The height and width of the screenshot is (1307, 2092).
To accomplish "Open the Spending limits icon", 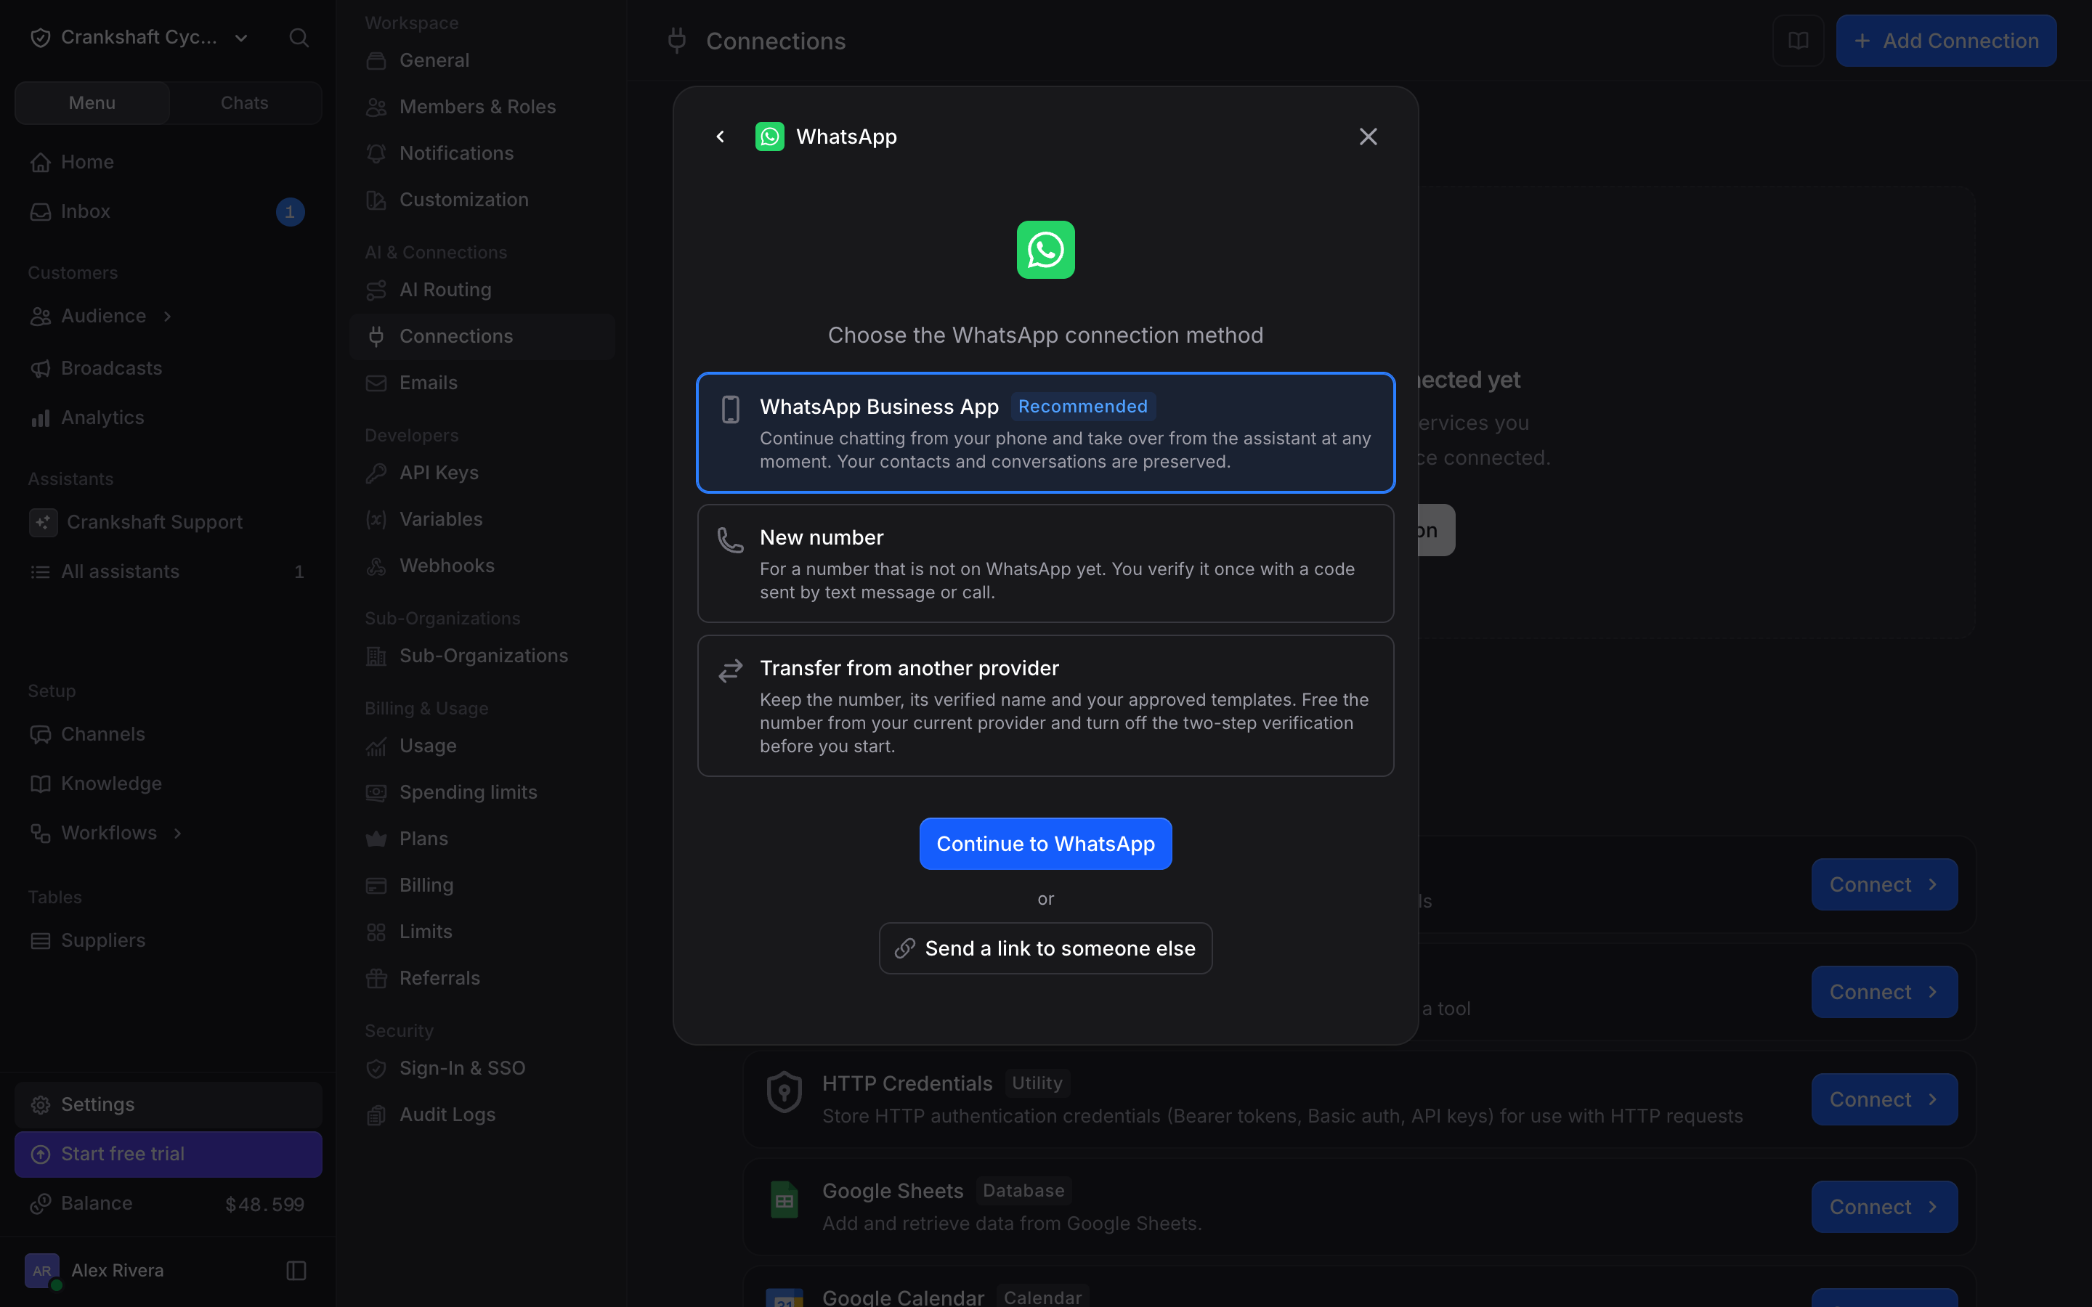I will tap(376, 791).
